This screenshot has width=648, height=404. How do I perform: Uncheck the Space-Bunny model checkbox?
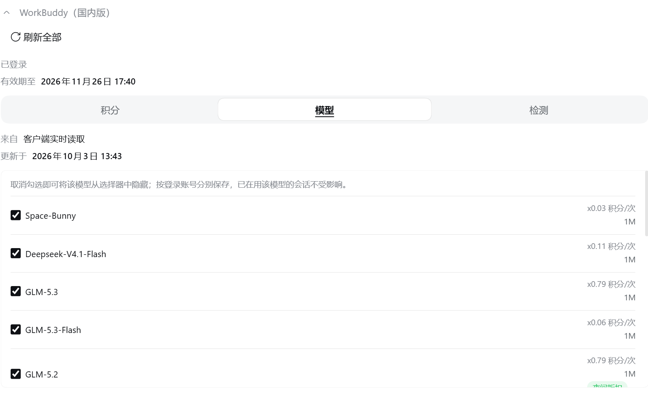click(x=16, y=215)
